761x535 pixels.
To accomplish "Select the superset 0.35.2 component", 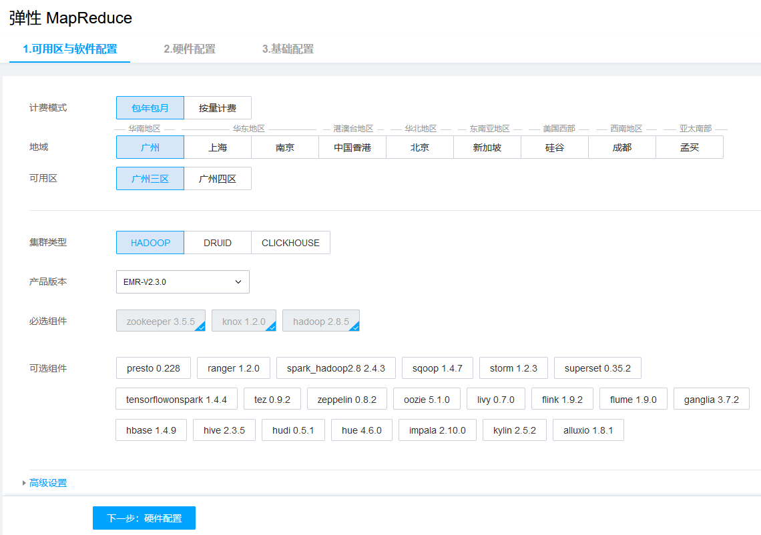I will coord(597,368).
